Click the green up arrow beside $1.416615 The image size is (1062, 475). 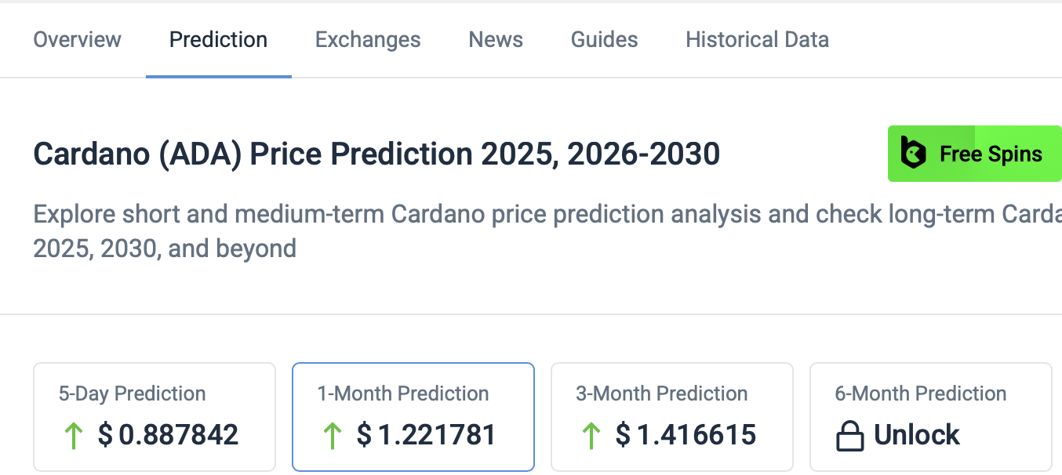[x=591, y=435]
